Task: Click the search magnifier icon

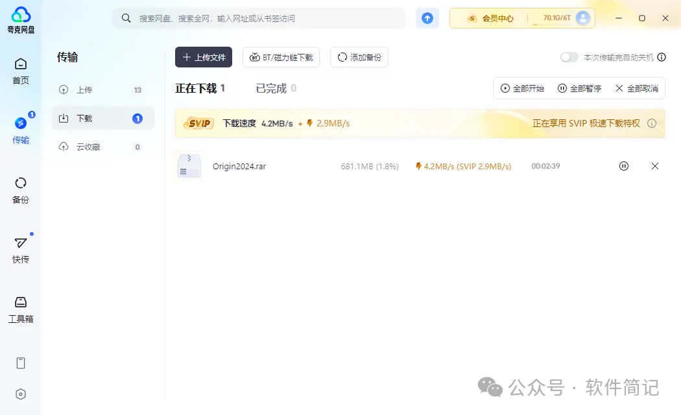Action: point(126,18)
